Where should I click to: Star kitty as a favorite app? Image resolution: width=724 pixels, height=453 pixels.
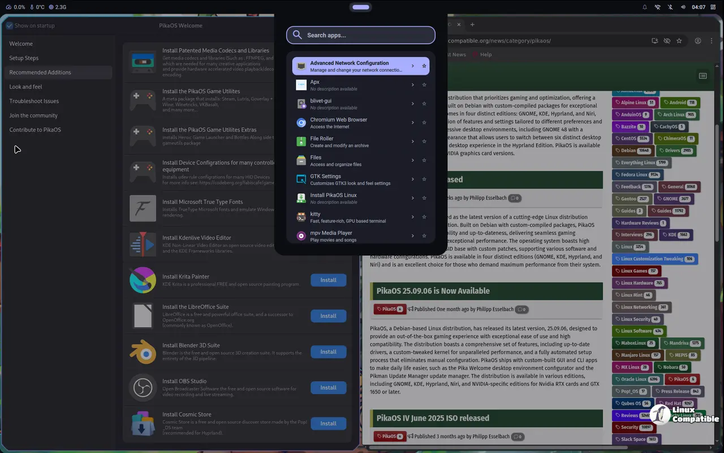pyautogui.click(x=424, y=216)
